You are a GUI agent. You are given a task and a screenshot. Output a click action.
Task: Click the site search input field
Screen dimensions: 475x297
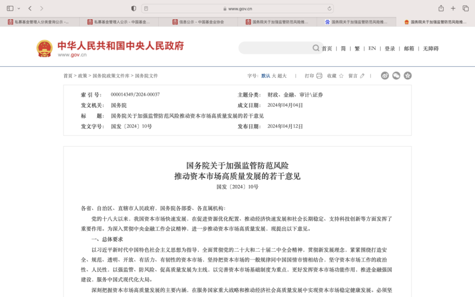tap(275, 48)
